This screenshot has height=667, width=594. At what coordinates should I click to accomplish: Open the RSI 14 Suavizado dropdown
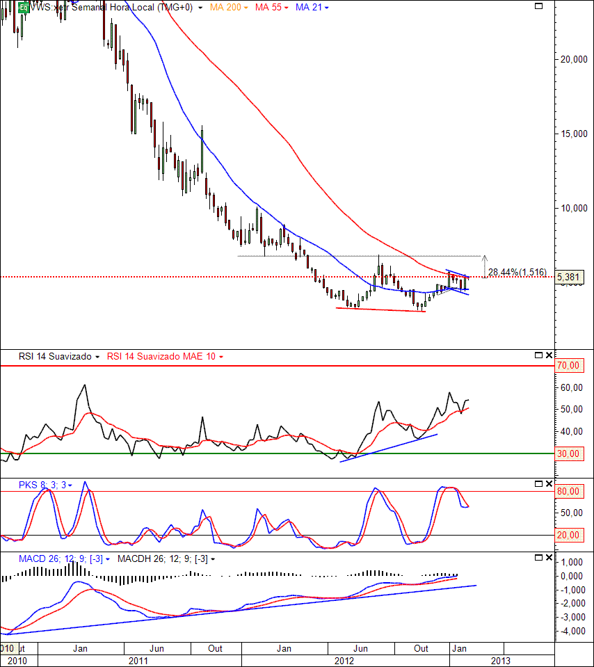point(97,357)
